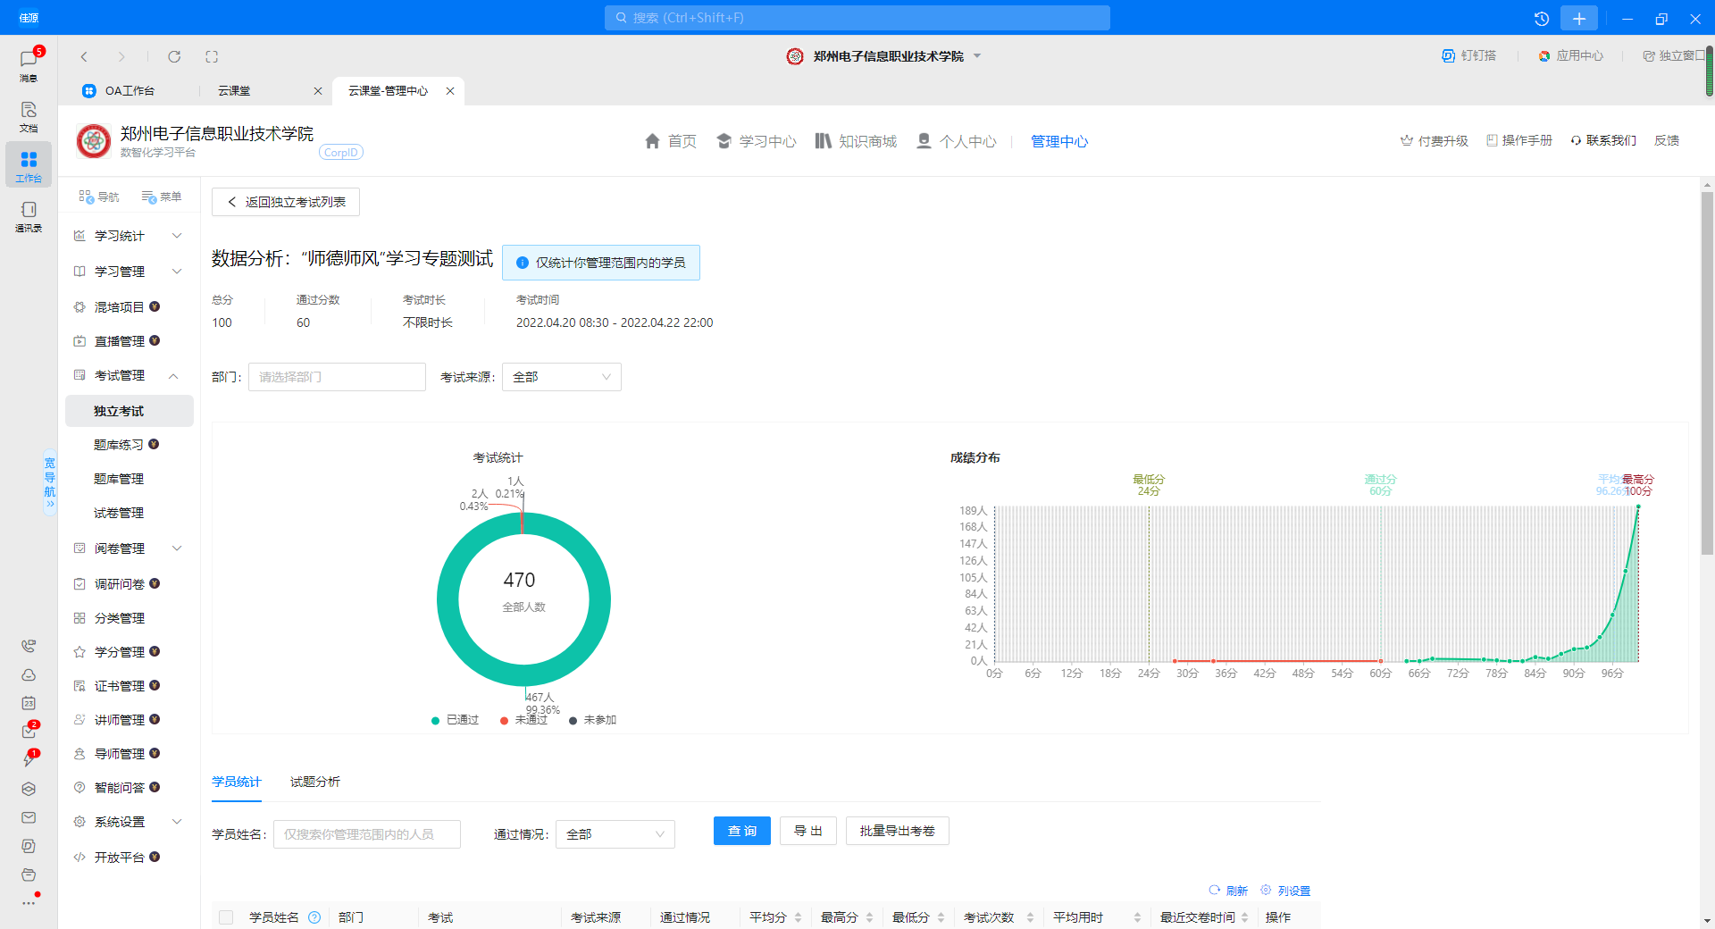Focus the 部门 department select field
This screenshot has width=1715, height=929.
tap(337, 377)
